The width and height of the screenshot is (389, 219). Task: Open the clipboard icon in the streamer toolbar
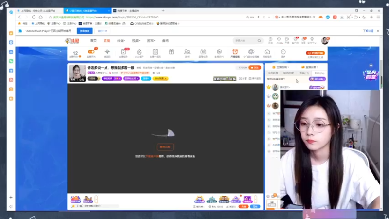tap(155, 52)
